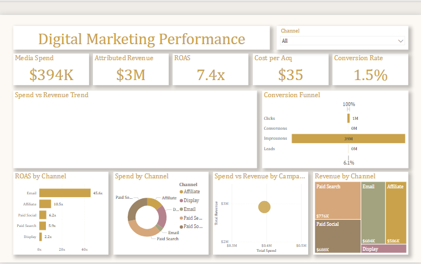Click the Channel dropdown chevron arrow
Screen dimensions: 421x264
[x=401, y=41]
